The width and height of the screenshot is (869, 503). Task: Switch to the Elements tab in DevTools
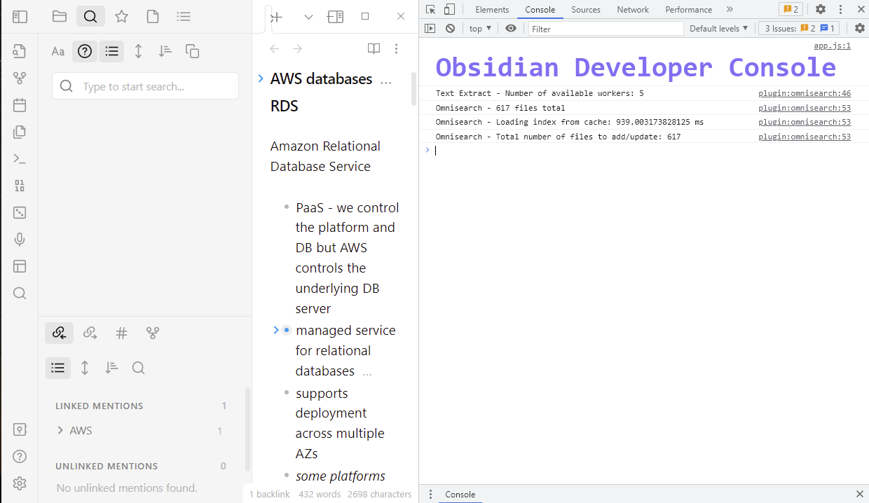coord(492,9)
